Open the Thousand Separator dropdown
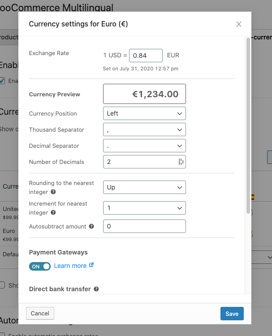Image resolution: width=272 pixels, height=336 pixels. tap(144, 129)
